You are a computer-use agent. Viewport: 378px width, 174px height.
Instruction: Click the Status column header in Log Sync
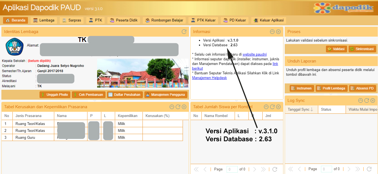[x=332, y=109]
